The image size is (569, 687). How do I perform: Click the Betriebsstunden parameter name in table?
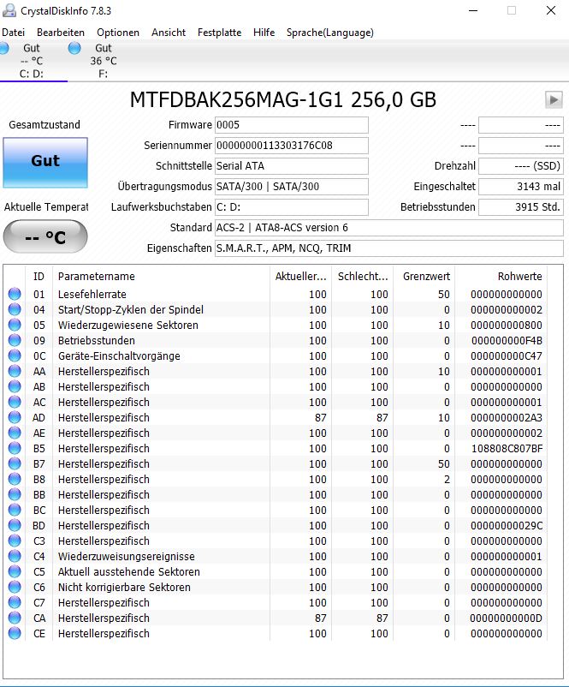[97, 340]
